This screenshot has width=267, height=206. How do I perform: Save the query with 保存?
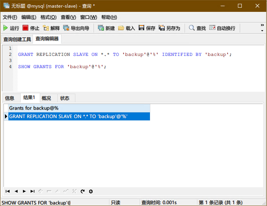click(x=147, y=28)
